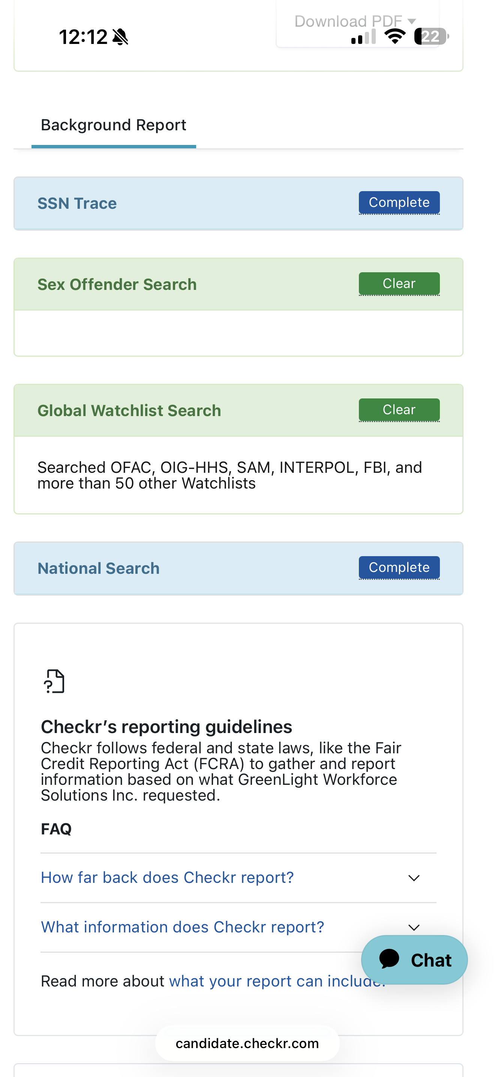Click the Sex Offender Search Clear badge
Viewport: 495px width, 1077px height.
tap(399, 284)
